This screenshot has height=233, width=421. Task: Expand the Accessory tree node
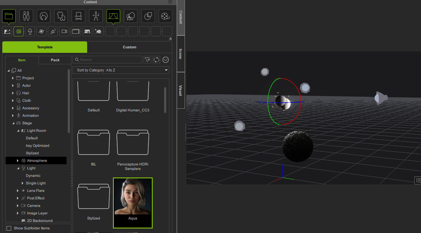tap(13, 108)
